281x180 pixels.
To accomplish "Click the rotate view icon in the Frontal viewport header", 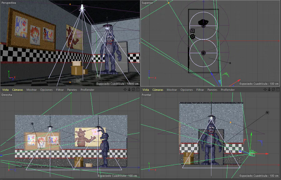I will click(x=274, y=90).
